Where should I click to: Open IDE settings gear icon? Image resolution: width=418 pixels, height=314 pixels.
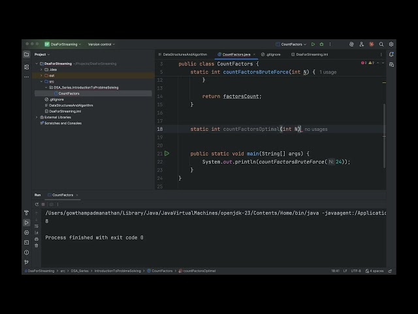point(391,44)
